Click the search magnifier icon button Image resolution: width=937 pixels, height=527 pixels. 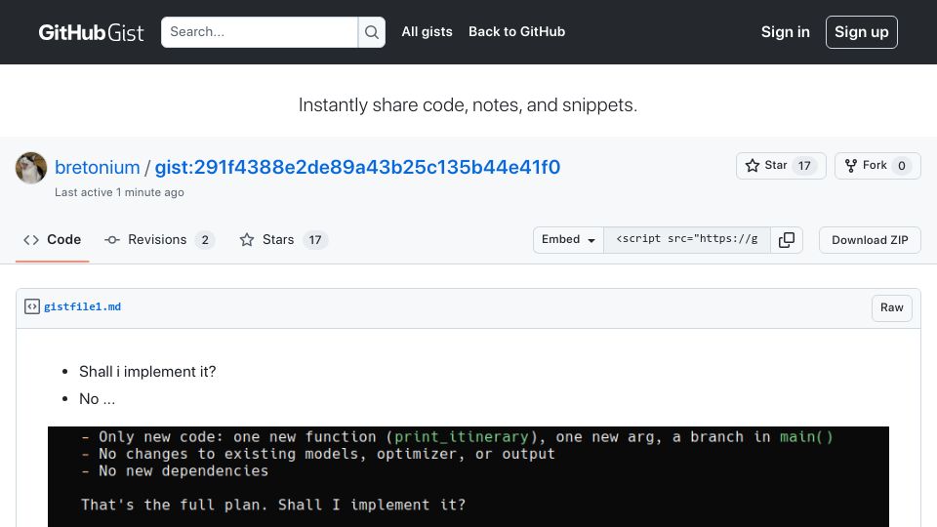click(372, 32)
